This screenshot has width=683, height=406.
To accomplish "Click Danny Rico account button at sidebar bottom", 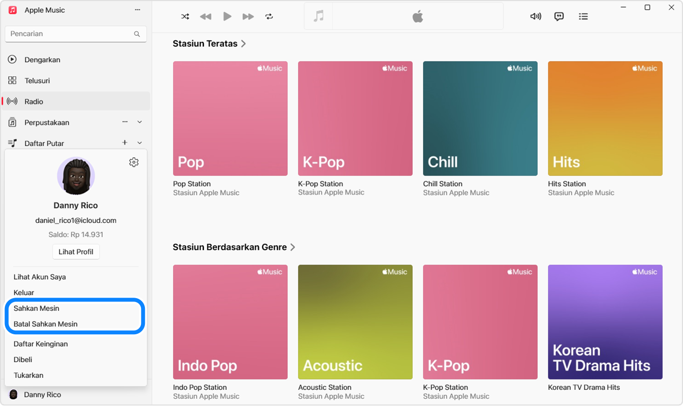I will click(x=76, y=395).
